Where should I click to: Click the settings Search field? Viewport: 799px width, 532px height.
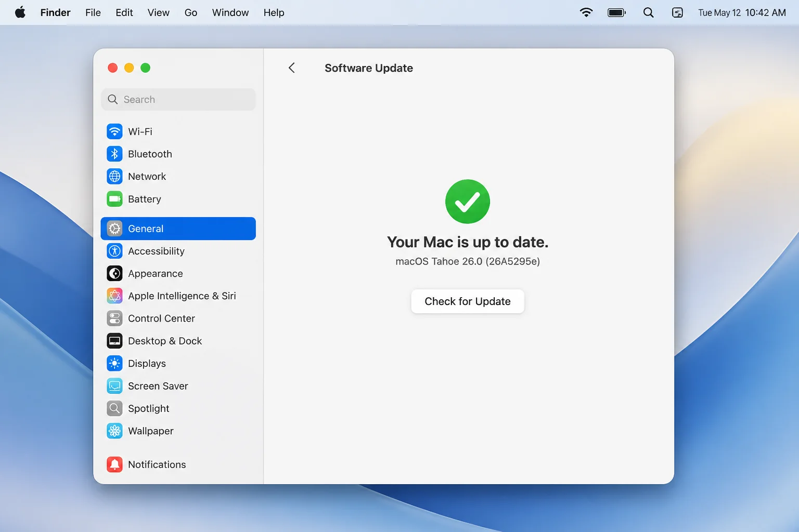[178, 99]
